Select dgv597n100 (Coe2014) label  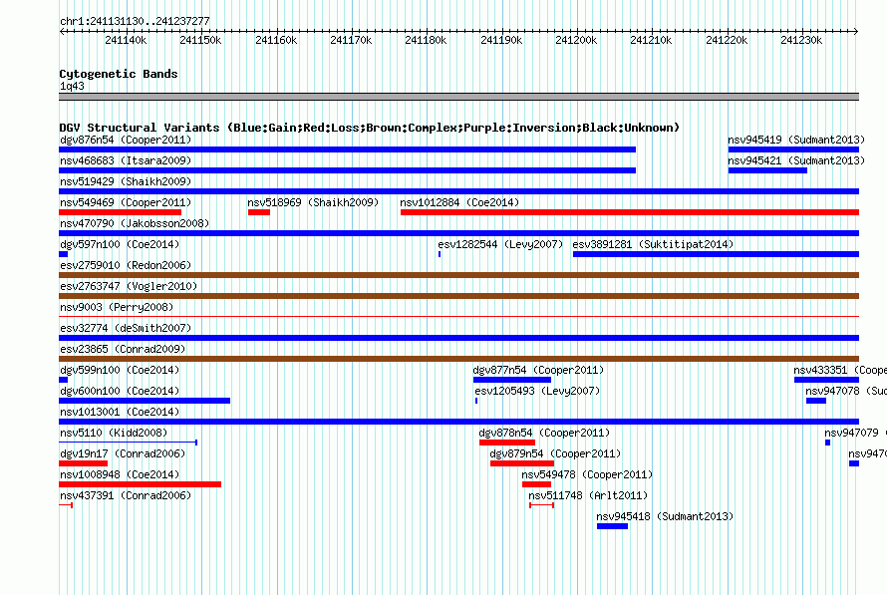(120, 244)
